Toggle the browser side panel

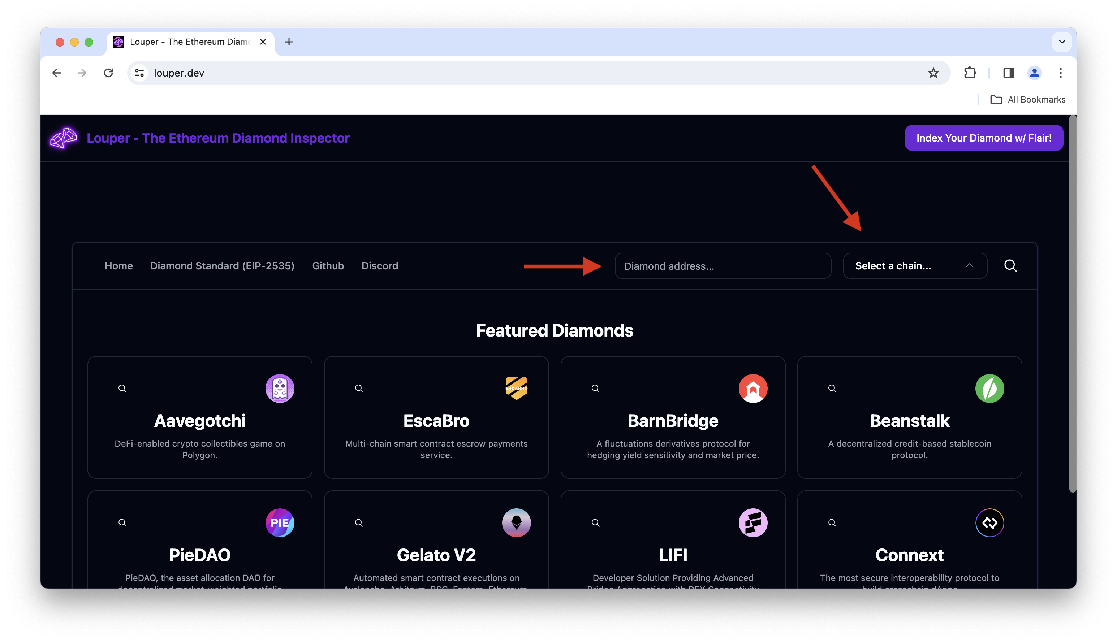[x=1008, y=73]
